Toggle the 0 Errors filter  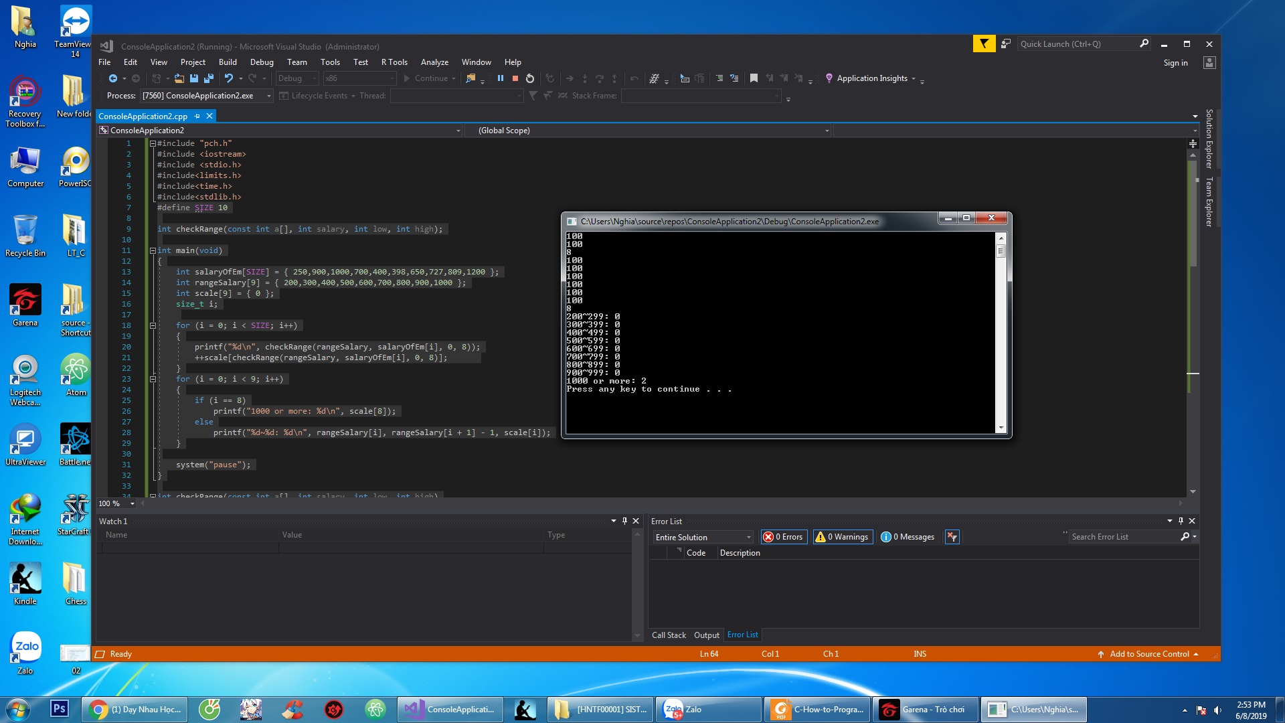coord(783,537)
